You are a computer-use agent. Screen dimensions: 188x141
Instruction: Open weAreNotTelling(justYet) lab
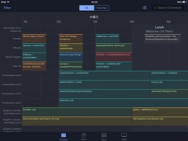pyautogui.click(x=169, y=93)
